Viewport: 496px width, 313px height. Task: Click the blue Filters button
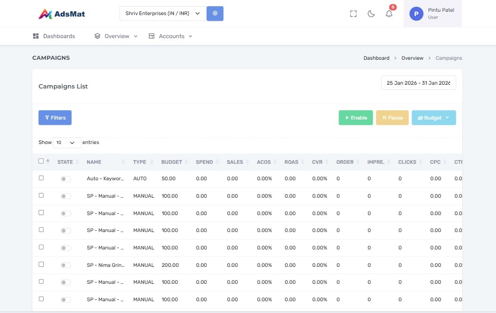tap(55, 118)
